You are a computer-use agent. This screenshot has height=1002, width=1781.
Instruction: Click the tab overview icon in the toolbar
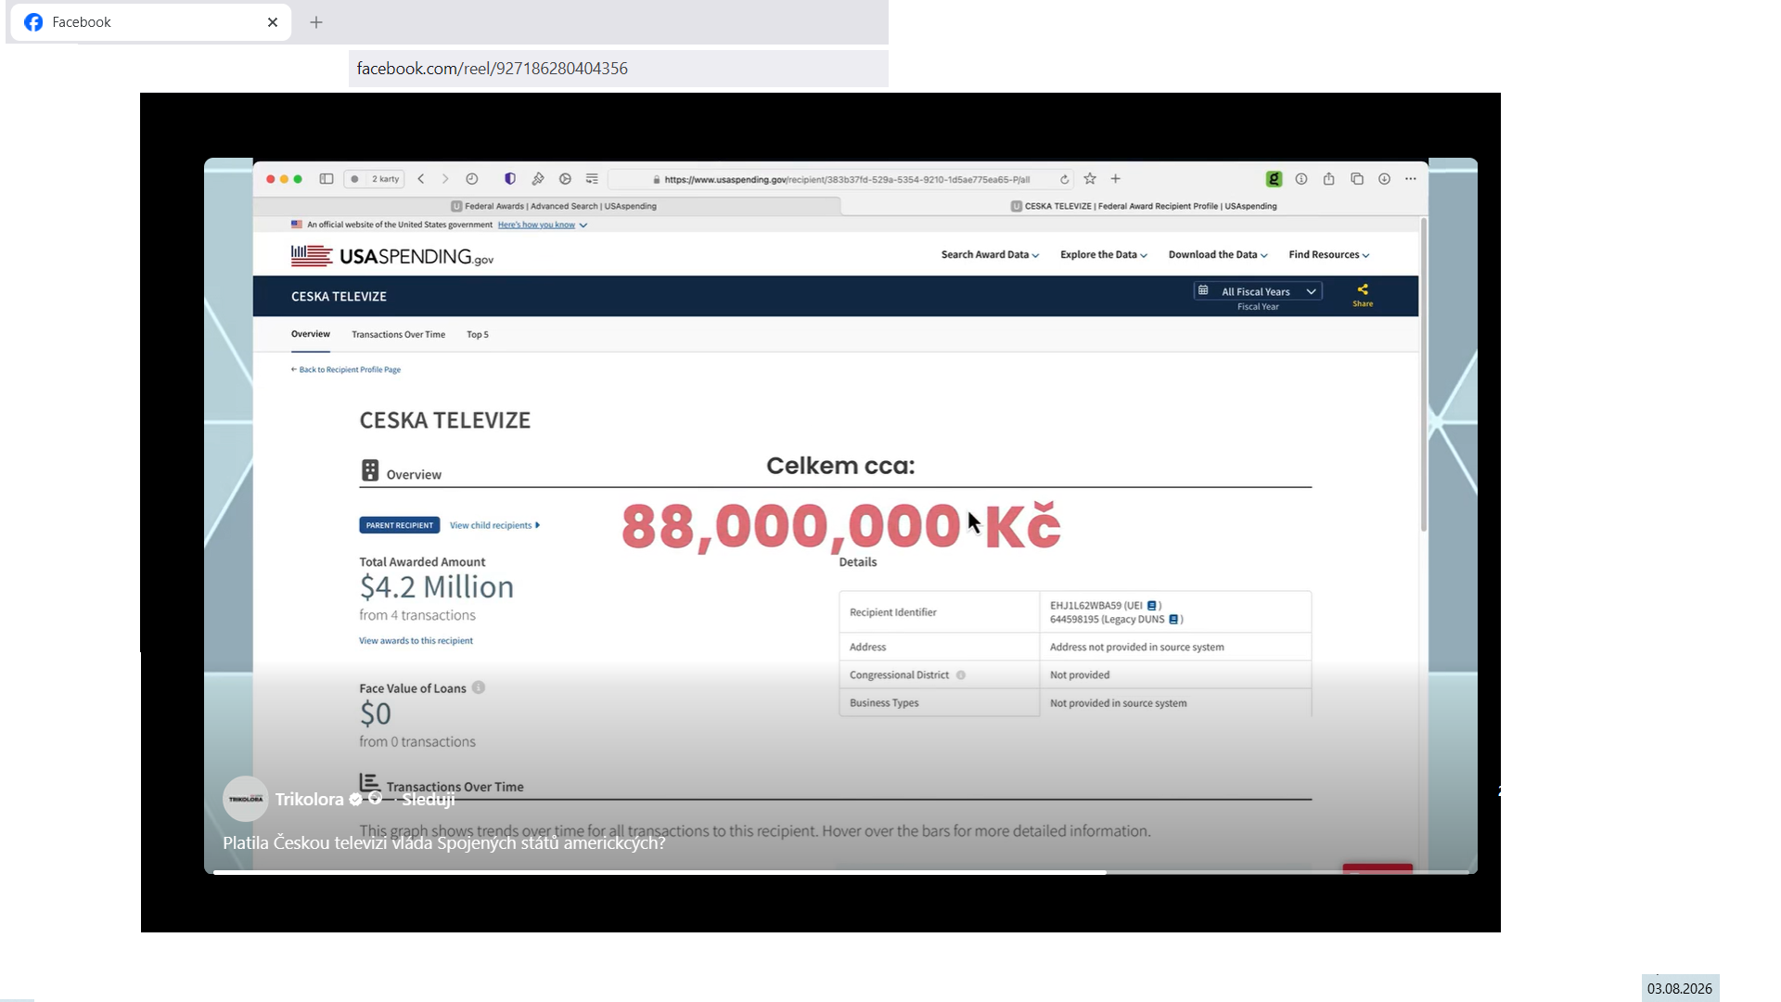(1357, 179)
